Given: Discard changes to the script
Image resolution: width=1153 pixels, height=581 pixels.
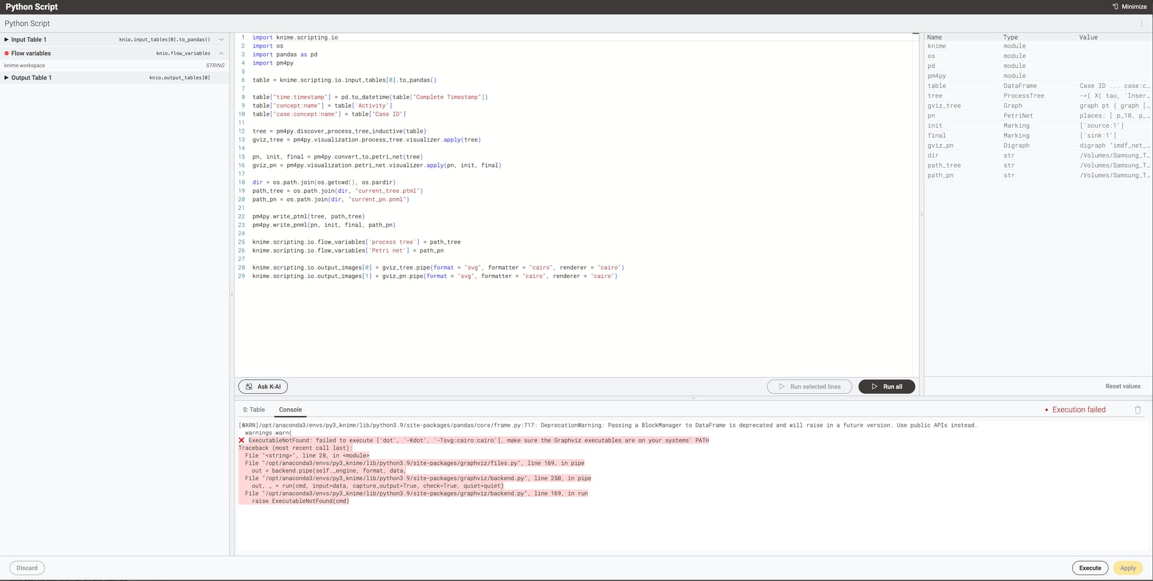Looking at the screenshot, I should (x=26, y=567).
